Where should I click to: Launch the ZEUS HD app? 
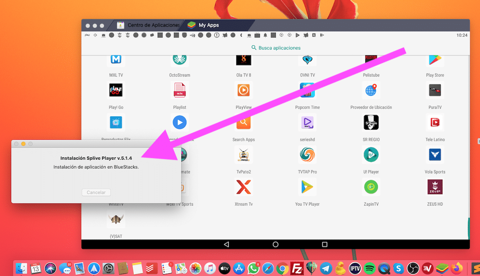click(434, 187)
